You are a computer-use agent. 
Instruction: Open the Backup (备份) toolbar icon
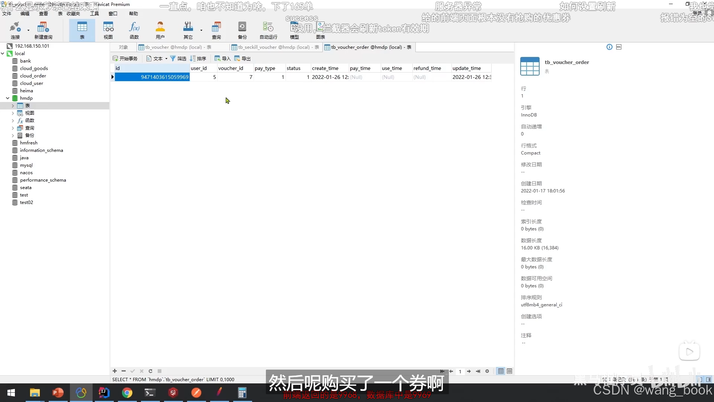click(x=242, y=30)
